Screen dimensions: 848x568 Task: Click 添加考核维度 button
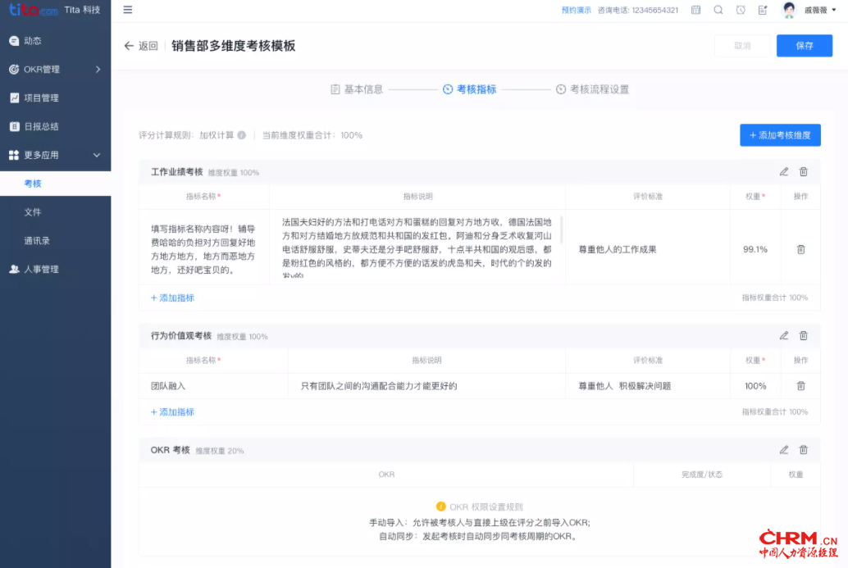tap(779, 135)
